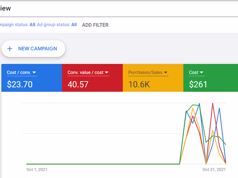238x178 pixels.
Task: Click the red line's tallest chart peak
Action: click(x=213, y=104)
